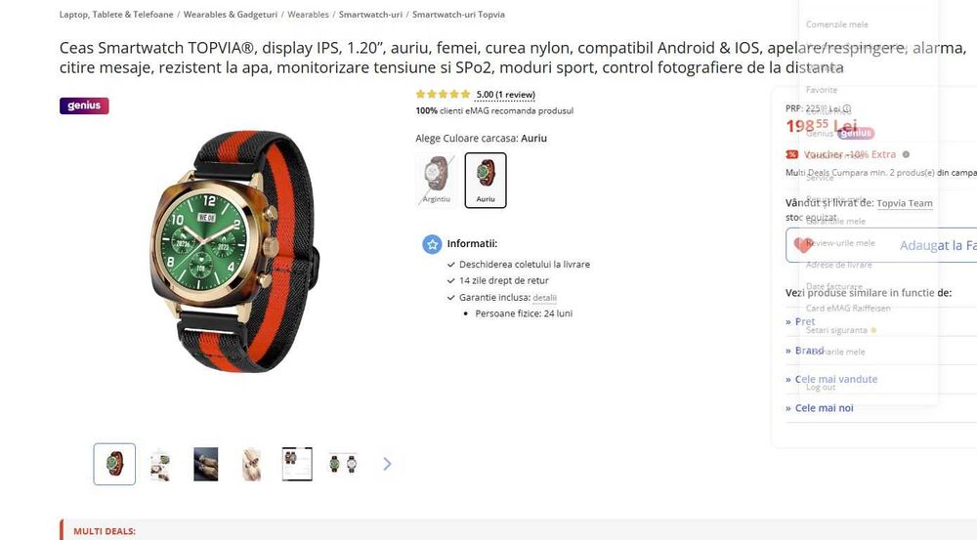Click the five-star rating icons
The height and width of the screenshot is (540, 977).
(x=443, y=95)
